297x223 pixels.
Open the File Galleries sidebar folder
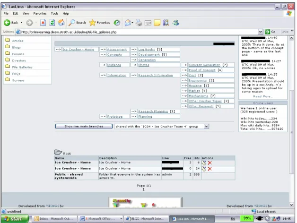tap(22, 67)
